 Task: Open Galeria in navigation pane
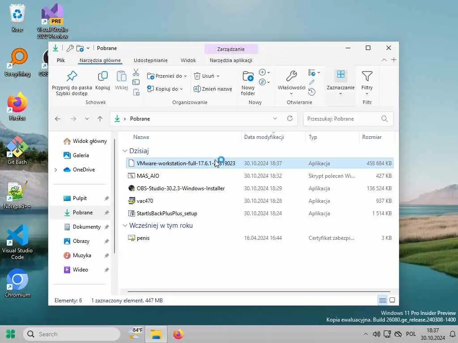click(76, 155)
